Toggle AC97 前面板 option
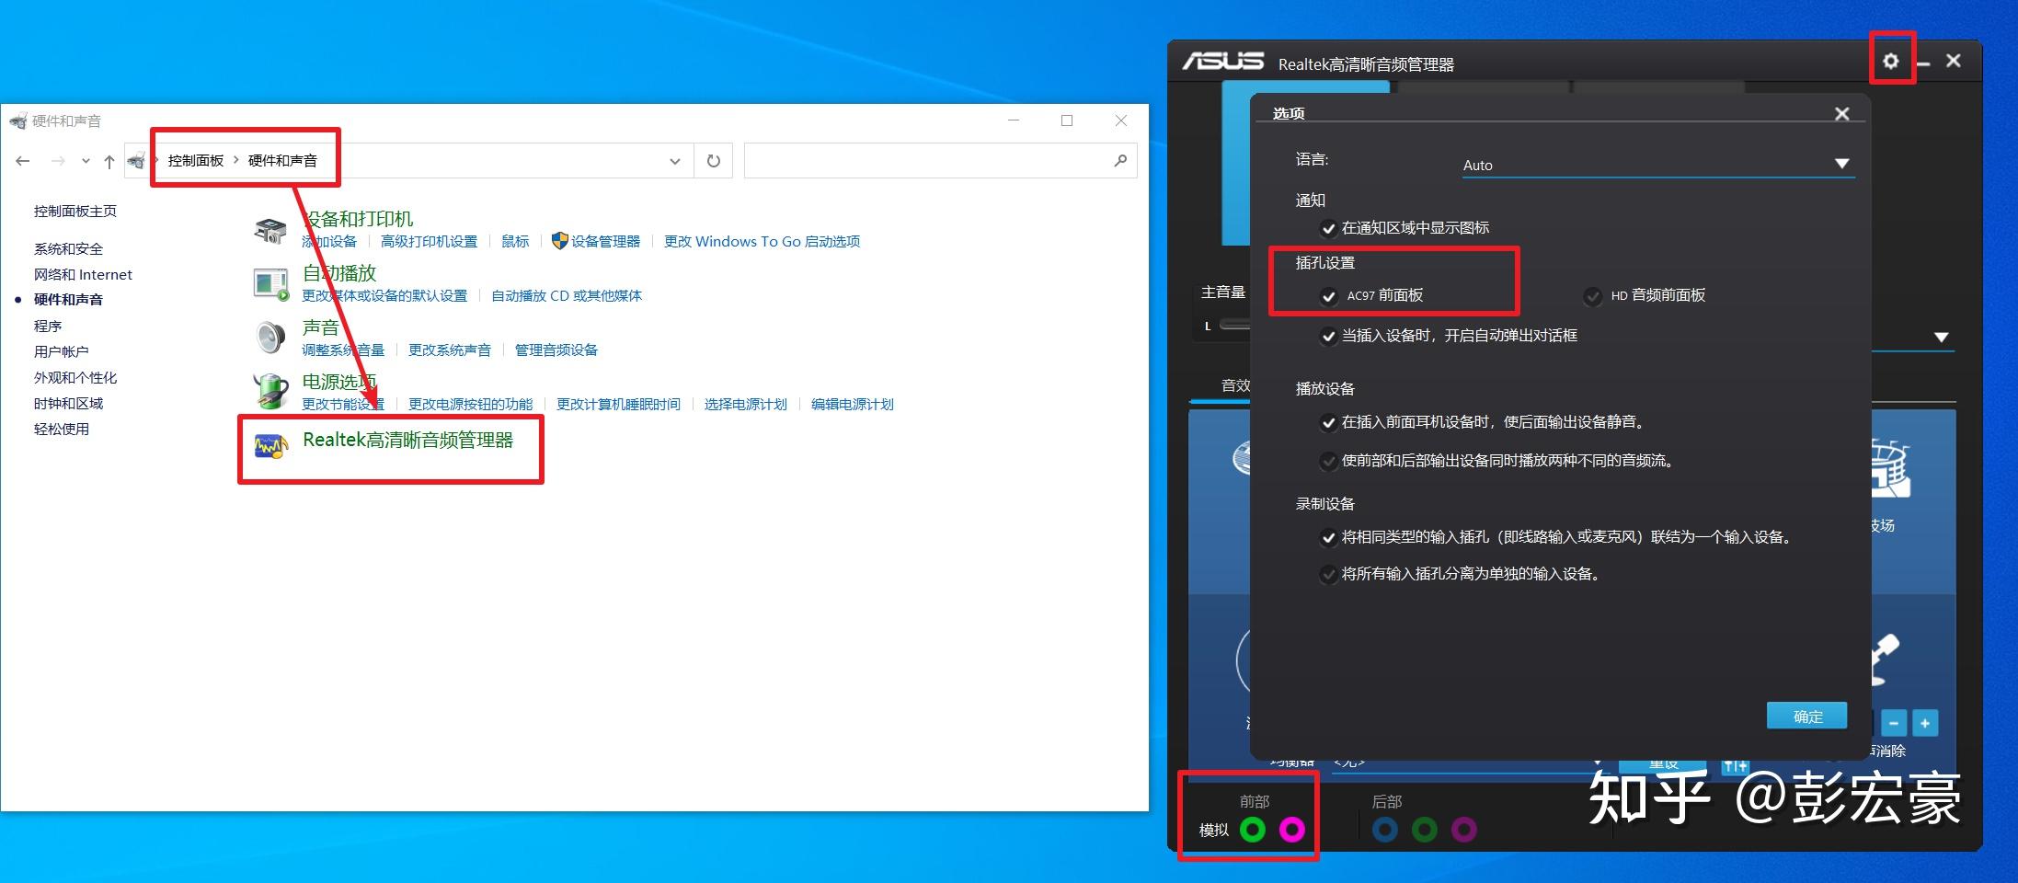 (1328, 296)
